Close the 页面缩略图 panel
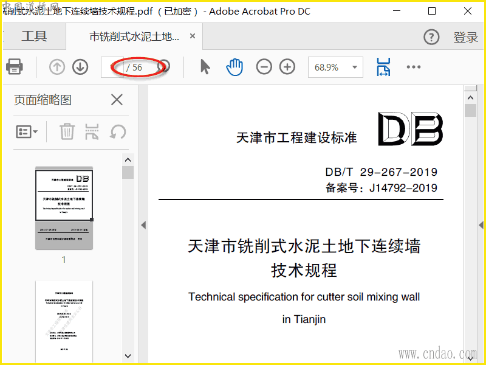486x365 pixels. (x=117, y=100)
